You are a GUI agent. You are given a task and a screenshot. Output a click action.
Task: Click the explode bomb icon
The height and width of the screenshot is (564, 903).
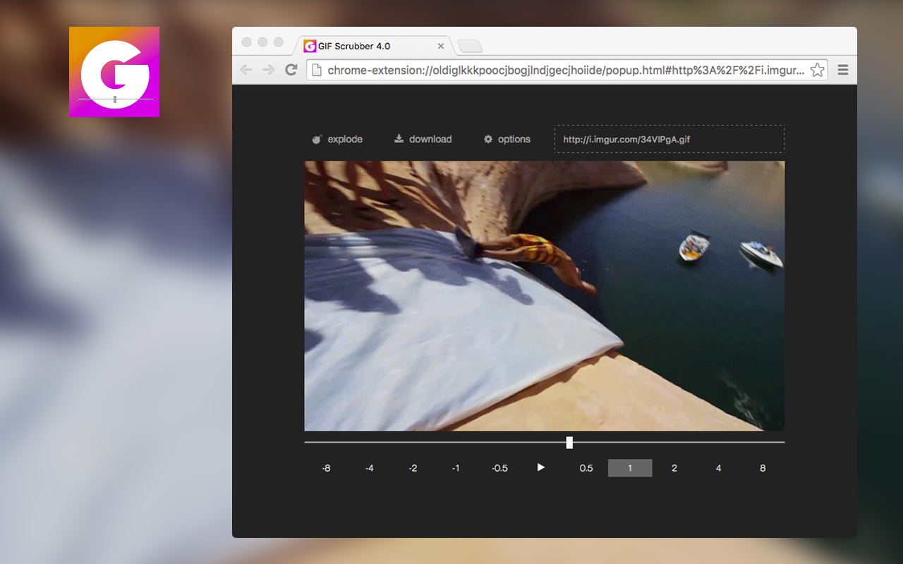click(317, 139)
